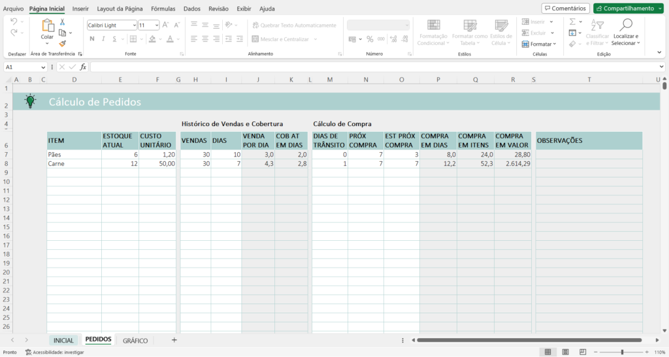This screenshot has width=669, height=357.
Task: Open fill color picker arrow
Action: point(161,39)
